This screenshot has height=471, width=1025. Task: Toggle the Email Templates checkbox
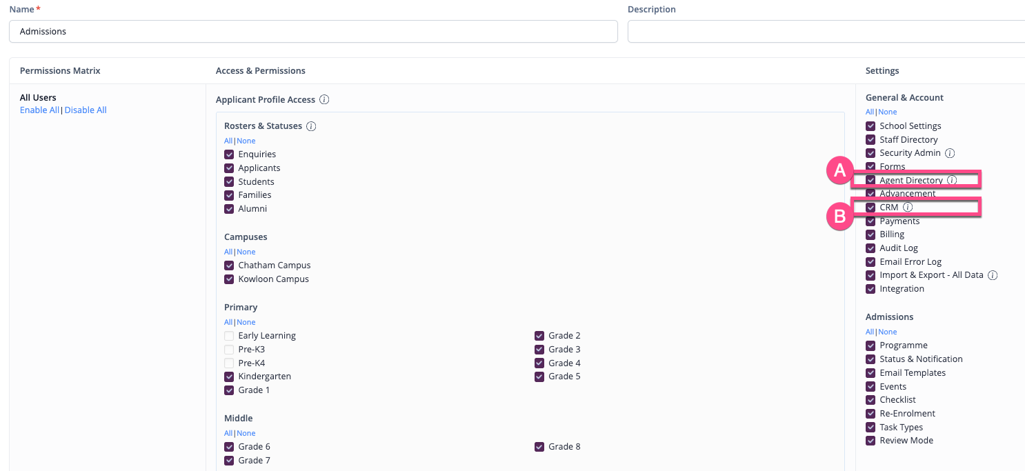coord(870,373)
